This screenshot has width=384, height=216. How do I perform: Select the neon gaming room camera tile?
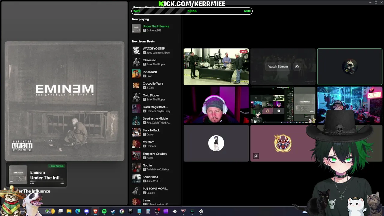click(350, 105)
